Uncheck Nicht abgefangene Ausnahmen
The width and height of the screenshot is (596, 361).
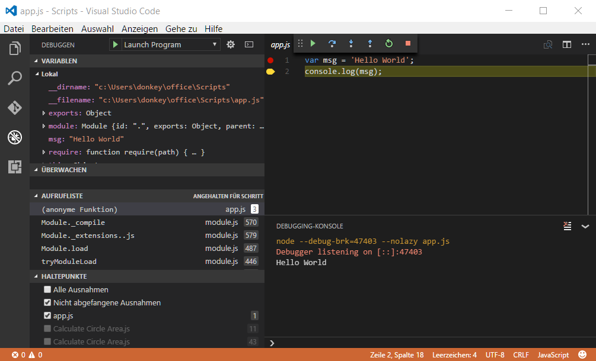(x=46, y=302)
